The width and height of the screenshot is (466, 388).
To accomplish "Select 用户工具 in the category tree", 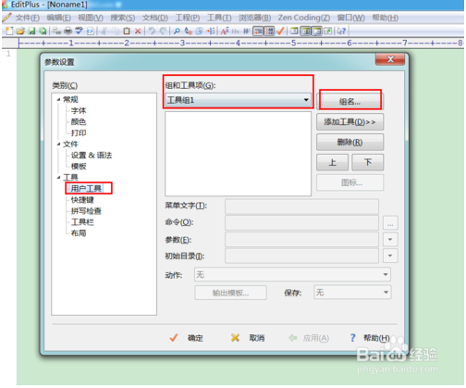I will 87,188.
